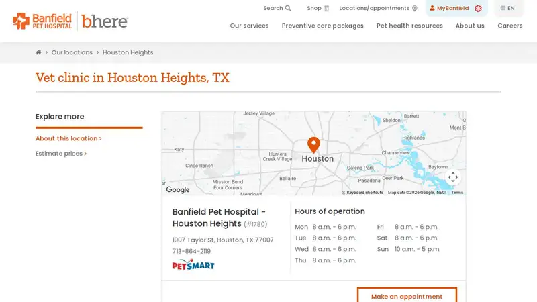Open Search with magnifier icon
537x302 pixels.
click(x=277, y=8)
